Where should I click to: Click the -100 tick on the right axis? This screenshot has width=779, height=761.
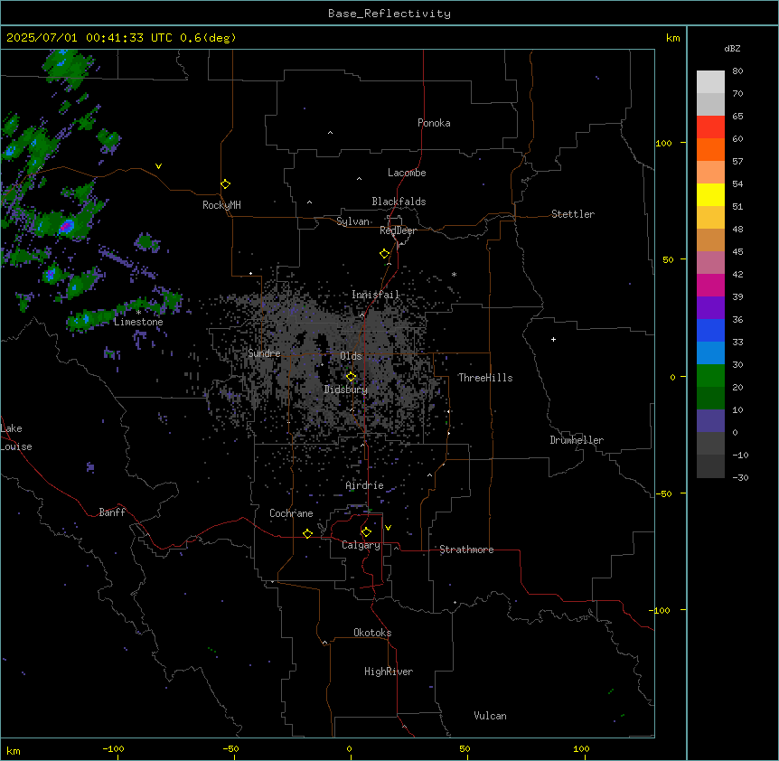pyautogui.click(x=661, y=610)
